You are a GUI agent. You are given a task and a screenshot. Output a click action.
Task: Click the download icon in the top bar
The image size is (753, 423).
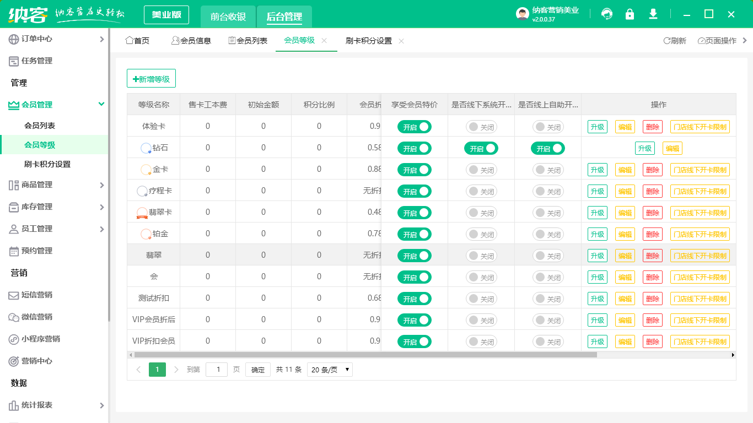[653, 14]
